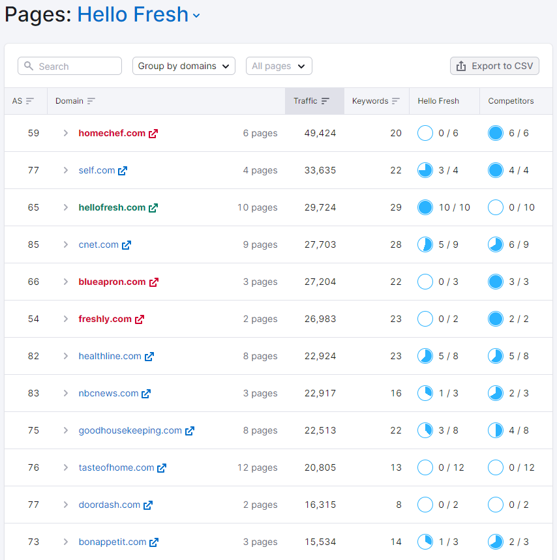Open the healthline.com domain link
This screenshot has height=560, width=557.
coord(110,356)
